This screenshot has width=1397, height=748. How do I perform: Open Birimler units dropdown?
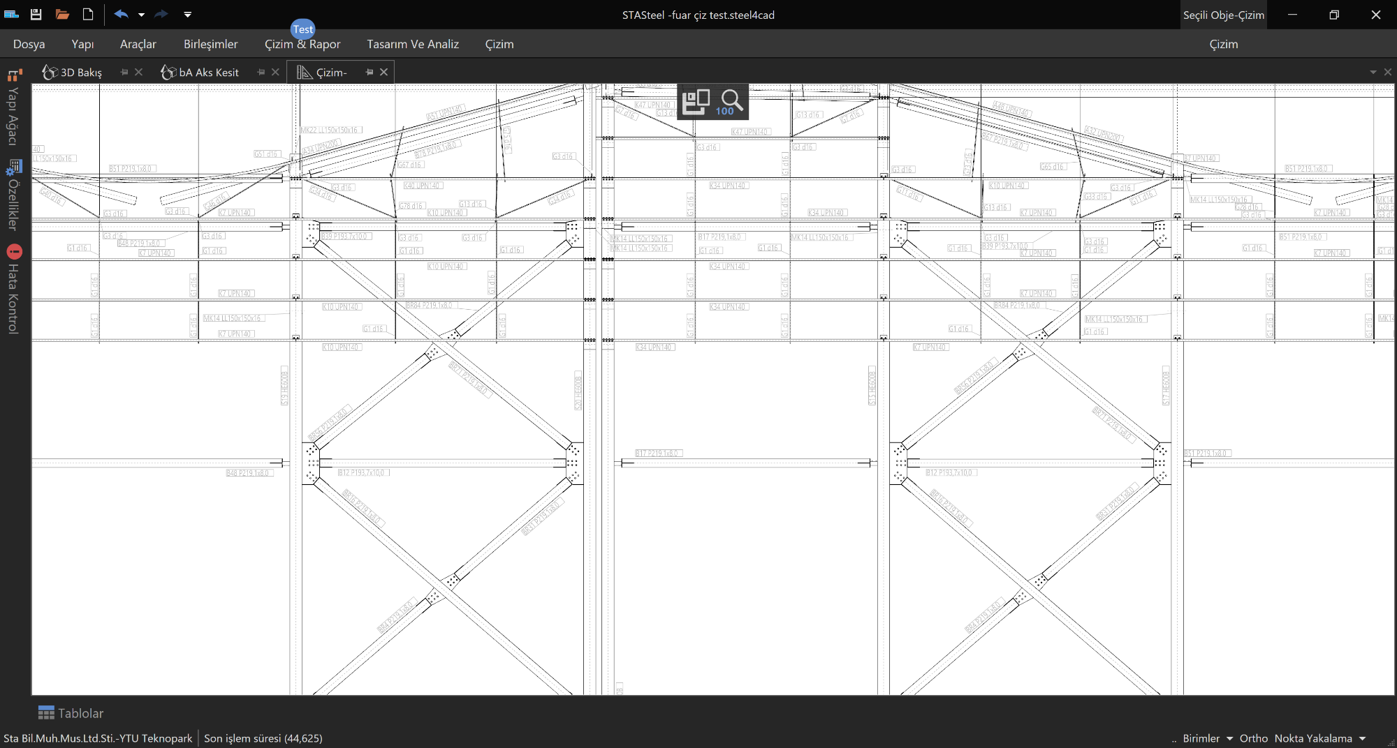[x=1208, y=738]
